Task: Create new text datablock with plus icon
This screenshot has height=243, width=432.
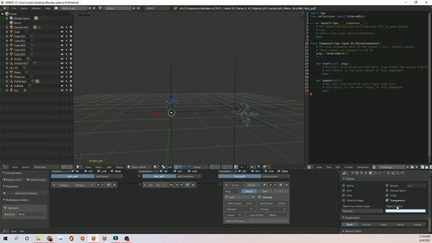Action: (408, 167)
